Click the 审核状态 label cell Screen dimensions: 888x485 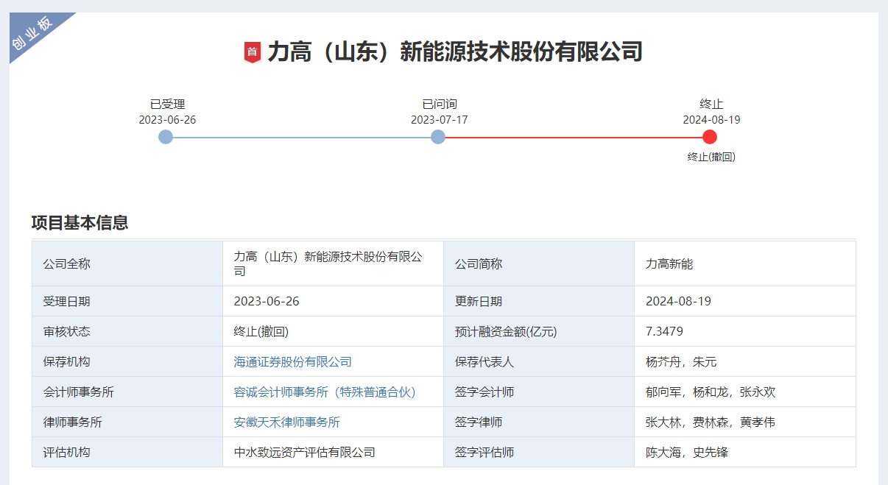(127, 332)
